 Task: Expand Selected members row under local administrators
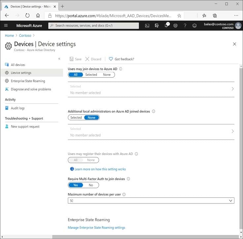pyautogui.click(x=151, y=132)
